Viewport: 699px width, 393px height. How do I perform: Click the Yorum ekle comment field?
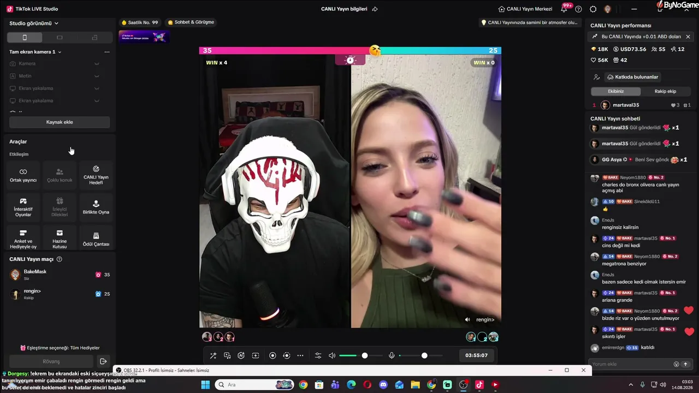[x=631, y=364]
